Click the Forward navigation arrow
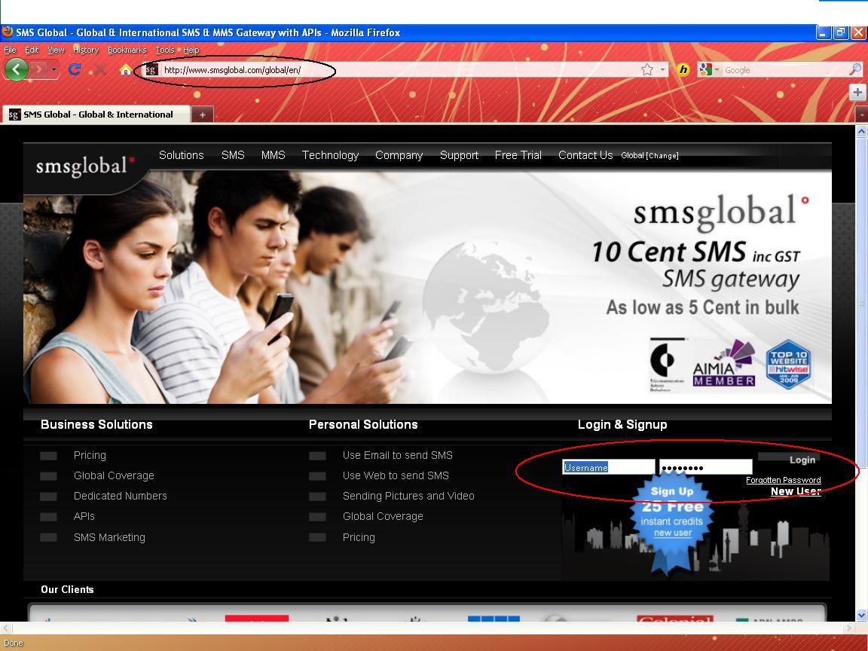Image resolution: width=868 pixels, height=651 pixels. point(38,69)
